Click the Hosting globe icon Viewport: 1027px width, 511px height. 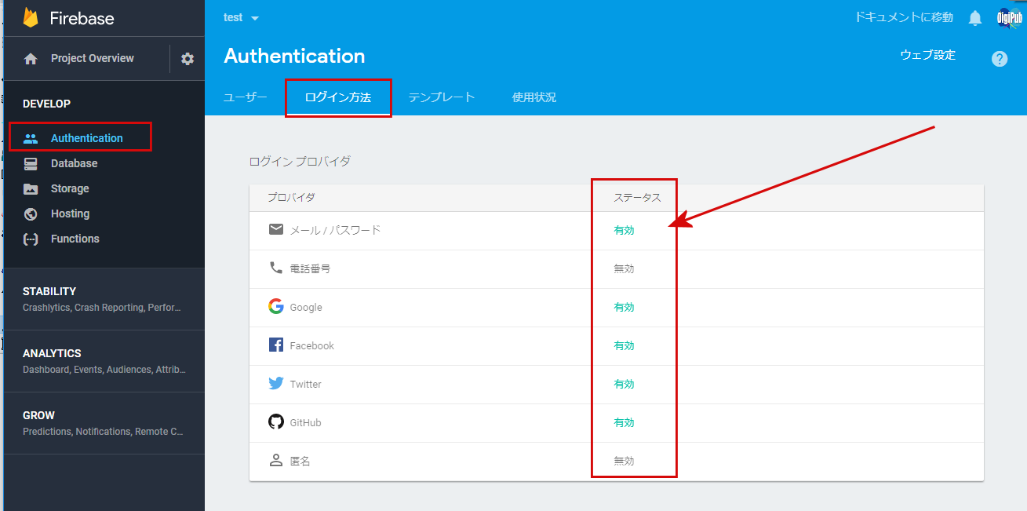31,214
